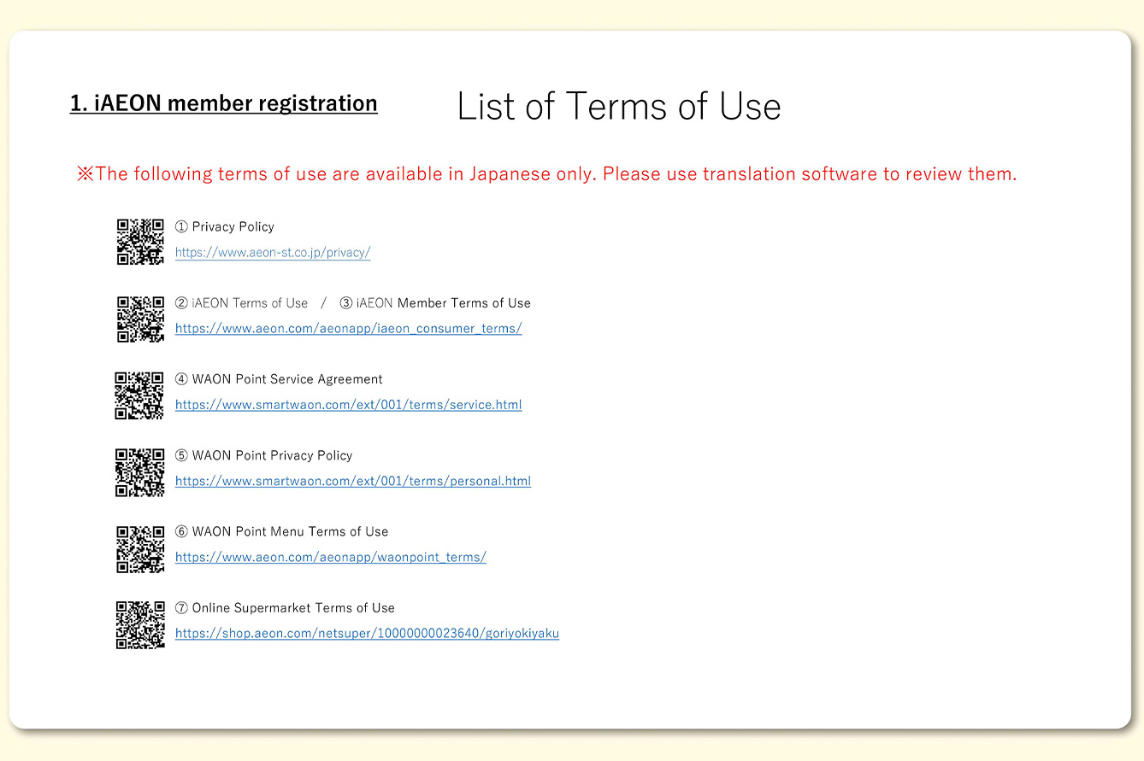The width and height of the screenshot is (1144, 761).
Task: Click the QR code beside WAON Point Privacy Policy
Action: [139, 471]
